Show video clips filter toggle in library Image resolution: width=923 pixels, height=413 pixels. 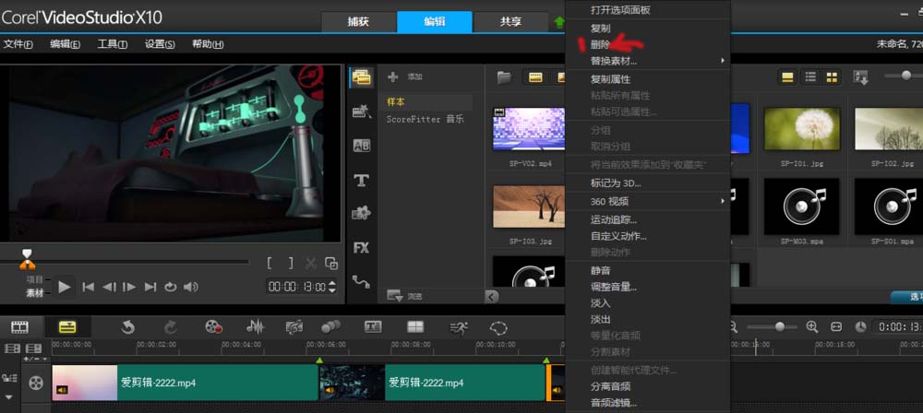point(535,77)
